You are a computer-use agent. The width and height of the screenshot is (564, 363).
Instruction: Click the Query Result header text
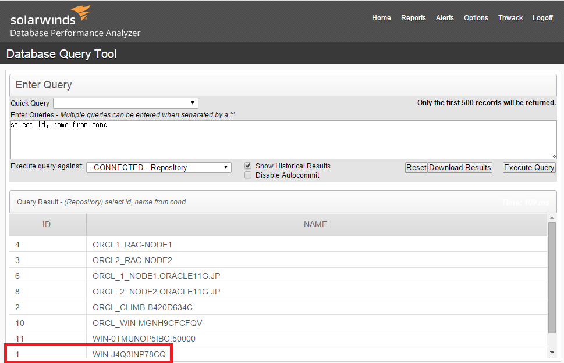click(x=101, y=202)
